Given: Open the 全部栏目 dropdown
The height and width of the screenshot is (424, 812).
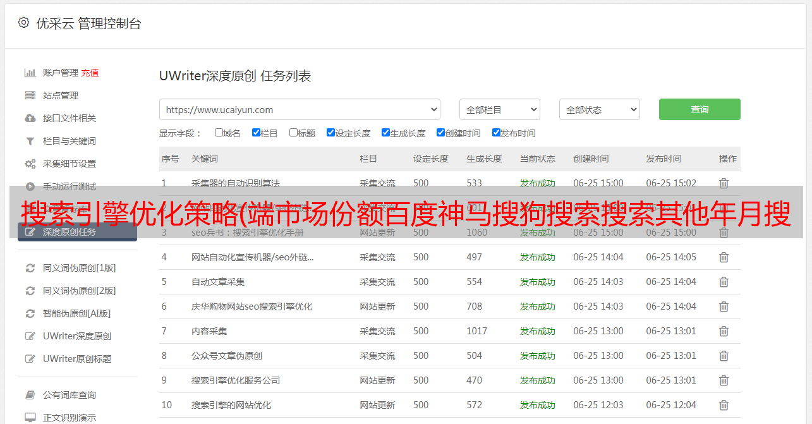Looking at the screenshot, I should (x=499, y=109).
